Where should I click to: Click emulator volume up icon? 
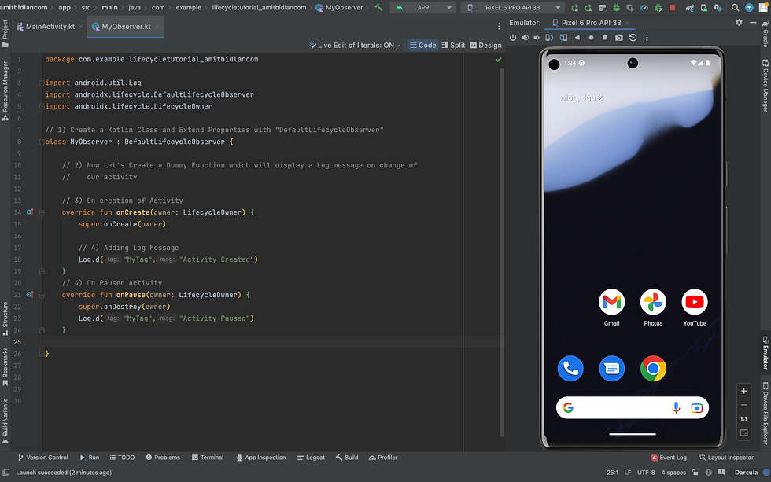pyautogui.click(x=526, y=37)
